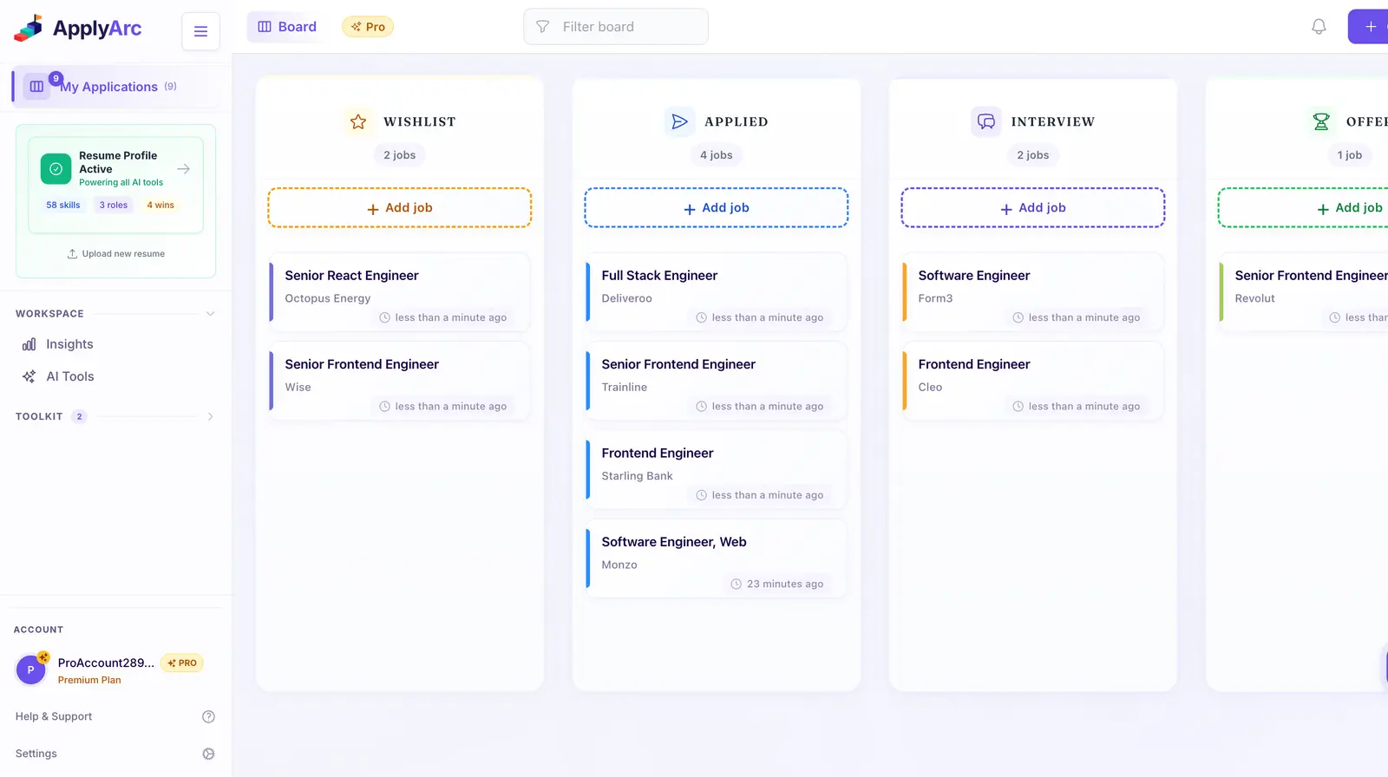Open the Settings gear icon

[x=208, y=754]
